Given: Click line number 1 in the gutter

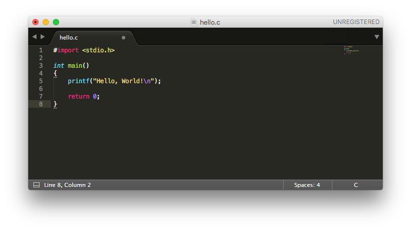Looking at the screenshot, I should (41, 50).
